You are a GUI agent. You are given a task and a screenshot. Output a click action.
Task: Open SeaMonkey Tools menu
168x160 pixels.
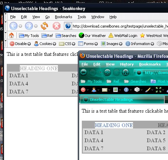(x=82, y=17)
